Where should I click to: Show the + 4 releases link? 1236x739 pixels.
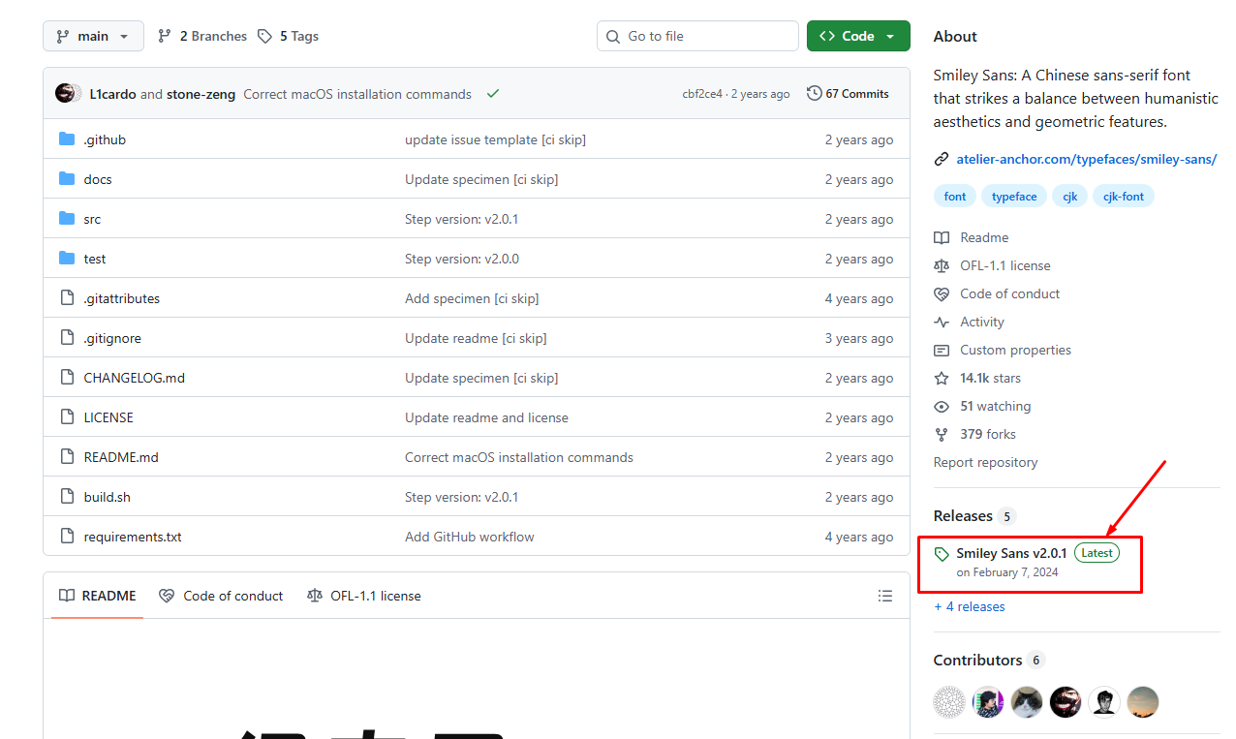coord(970,606)
